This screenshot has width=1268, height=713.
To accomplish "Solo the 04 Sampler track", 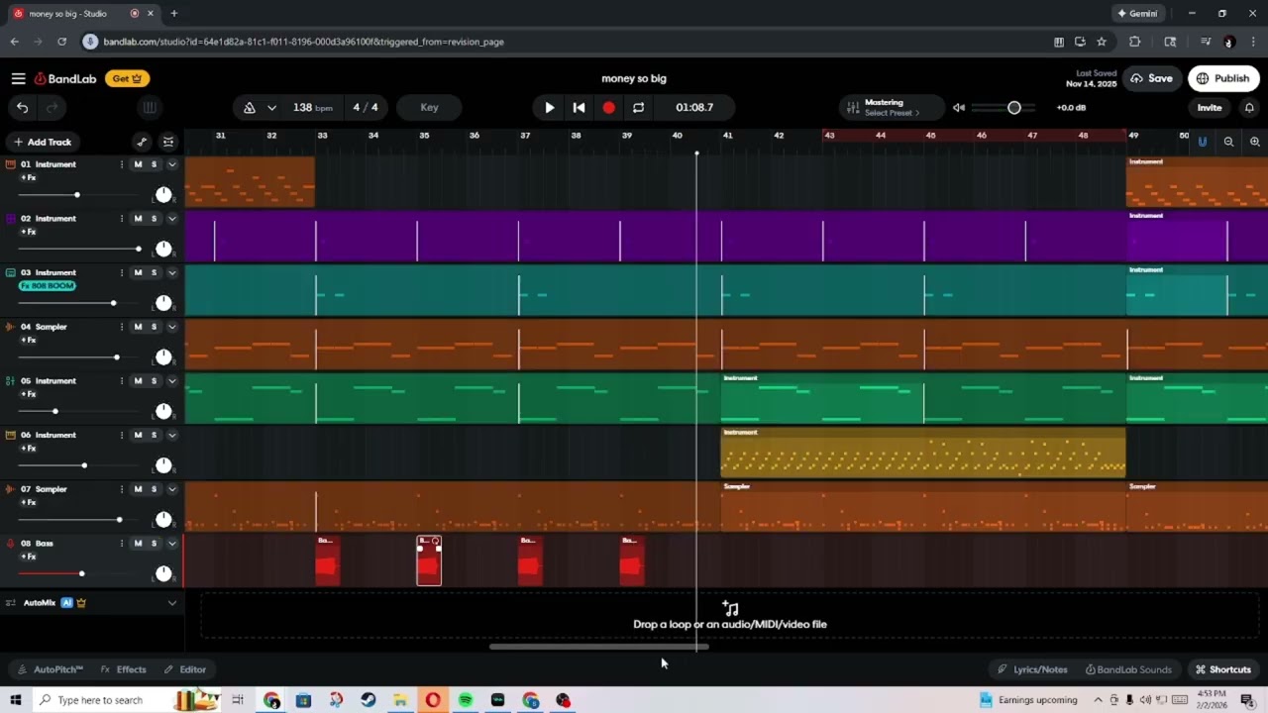I will [154, 327].
